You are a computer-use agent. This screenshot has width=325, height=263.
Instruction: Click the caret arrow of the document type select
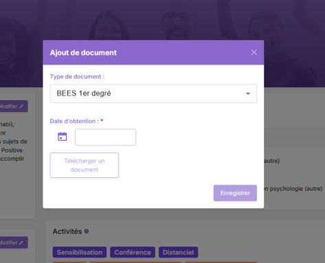tap(248, 93)
